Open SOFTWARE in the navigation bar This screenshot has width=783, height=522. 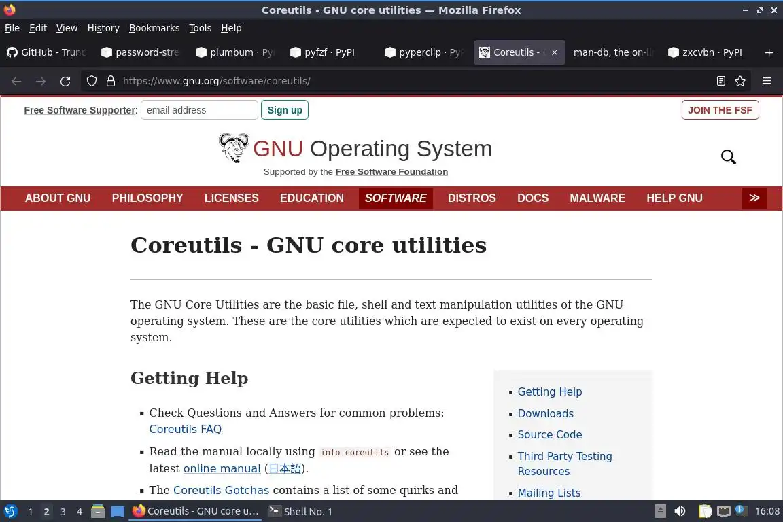click(396, 198)
